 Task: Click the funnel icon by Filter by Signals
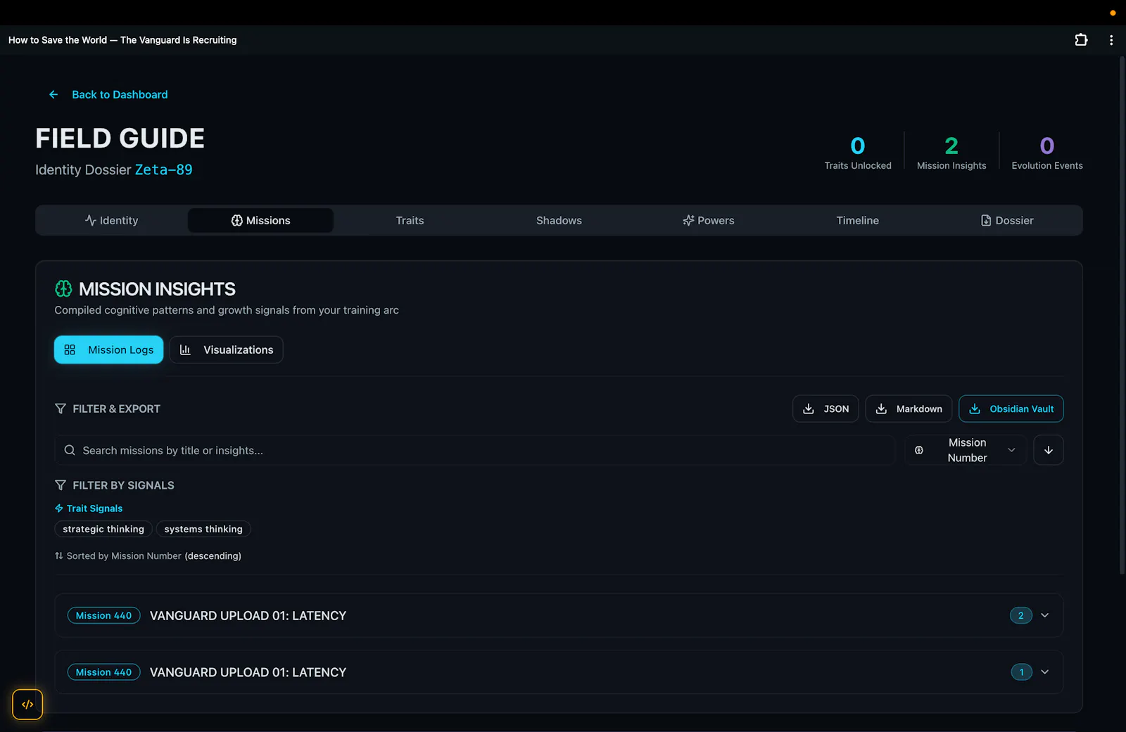tap(61, 485)
